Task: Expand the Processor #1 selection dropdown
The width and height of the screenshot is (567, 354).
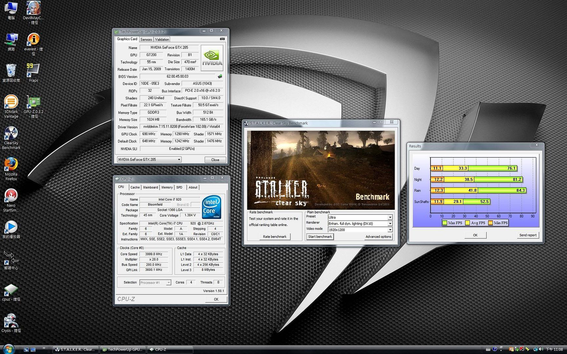Action: tap(168, 283)
